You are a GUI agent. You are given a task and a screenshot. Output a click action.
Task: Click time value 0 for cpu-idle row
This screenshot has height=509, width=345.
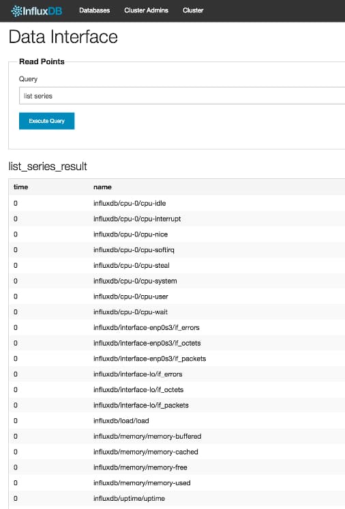click(x=16, y=203)
